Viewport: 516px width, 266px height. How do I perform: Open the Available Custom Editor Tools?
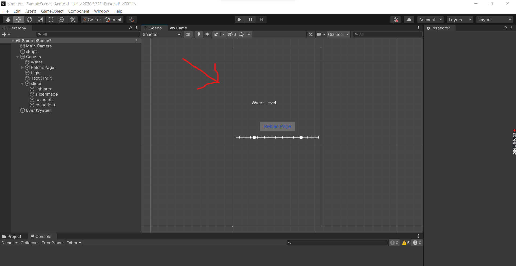[73, 19]
